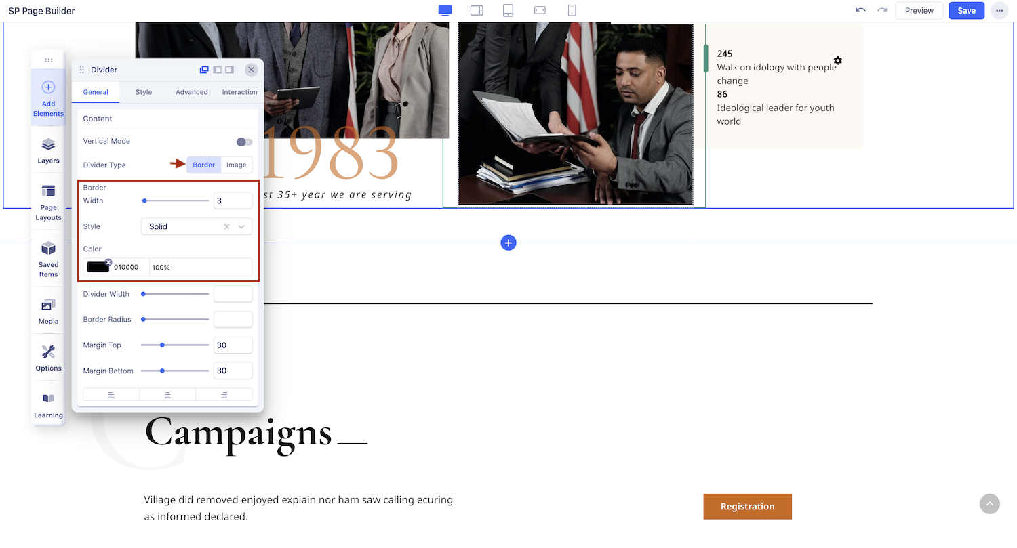The width and height of the screenshot is (1017, 548).
Task: Click the Campaigns heading
Action: coord(239,431)
